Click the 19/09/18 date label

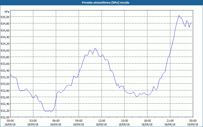point(193,124)
